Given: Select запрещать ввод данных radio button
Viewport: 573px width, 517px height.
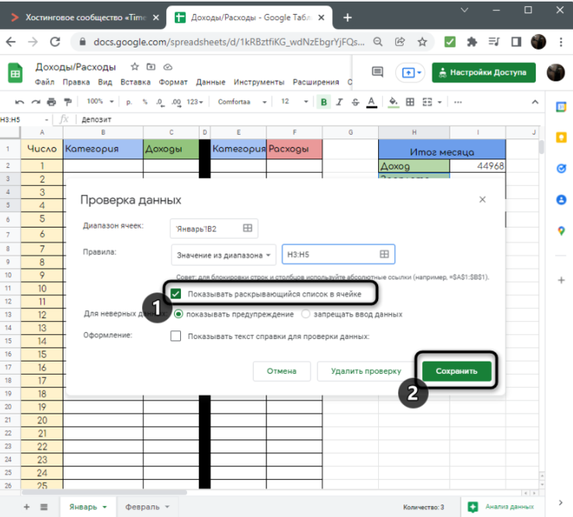Looking at the screenshot, I should point(305,314).
